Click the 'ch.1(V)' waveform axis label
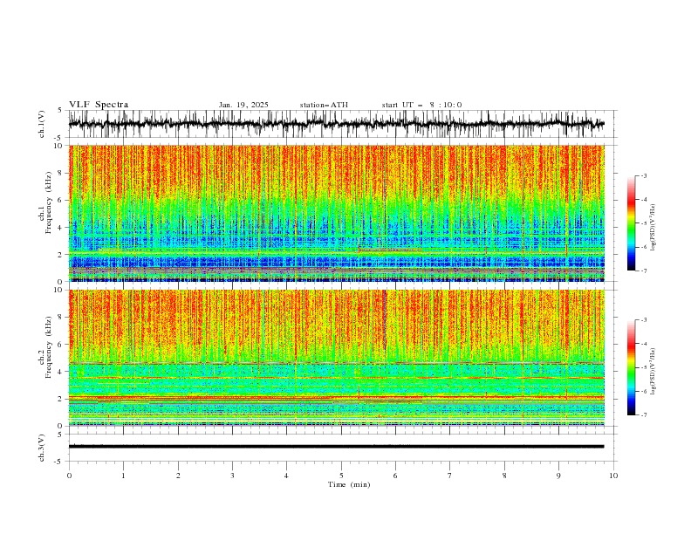The image size is (691, 534). (42, 124)
